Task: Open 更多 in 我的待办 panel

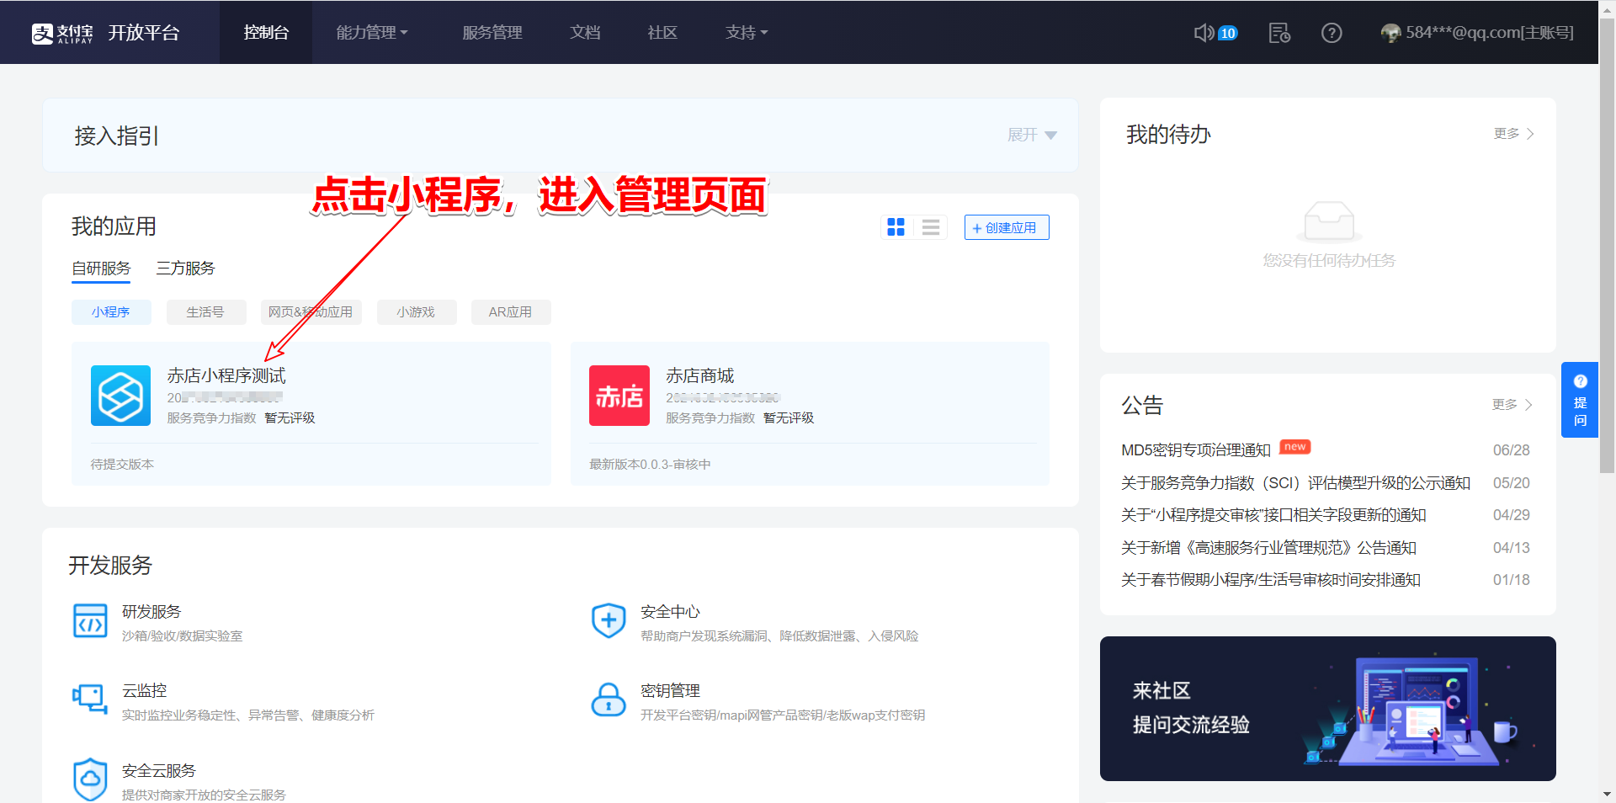Action: pyautogui.click(x=1514, y=134)
